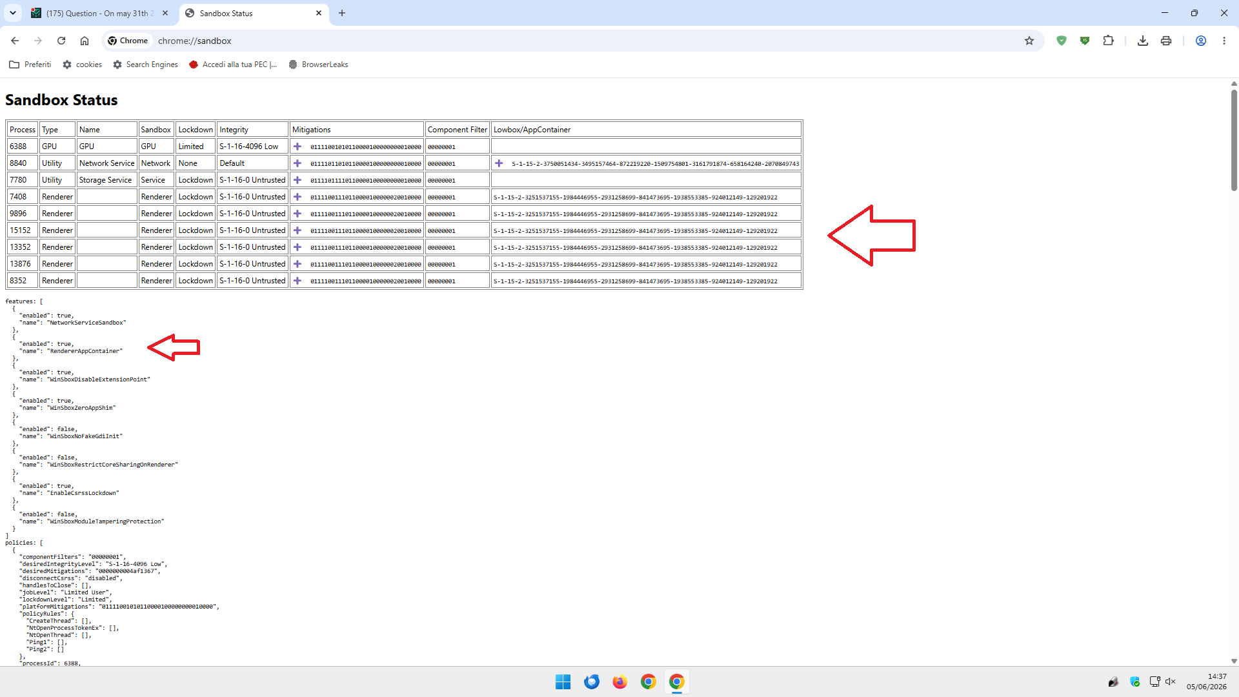Click the Component Filter column header
This screenshot has height=697, width=1239.
(458, 130)
